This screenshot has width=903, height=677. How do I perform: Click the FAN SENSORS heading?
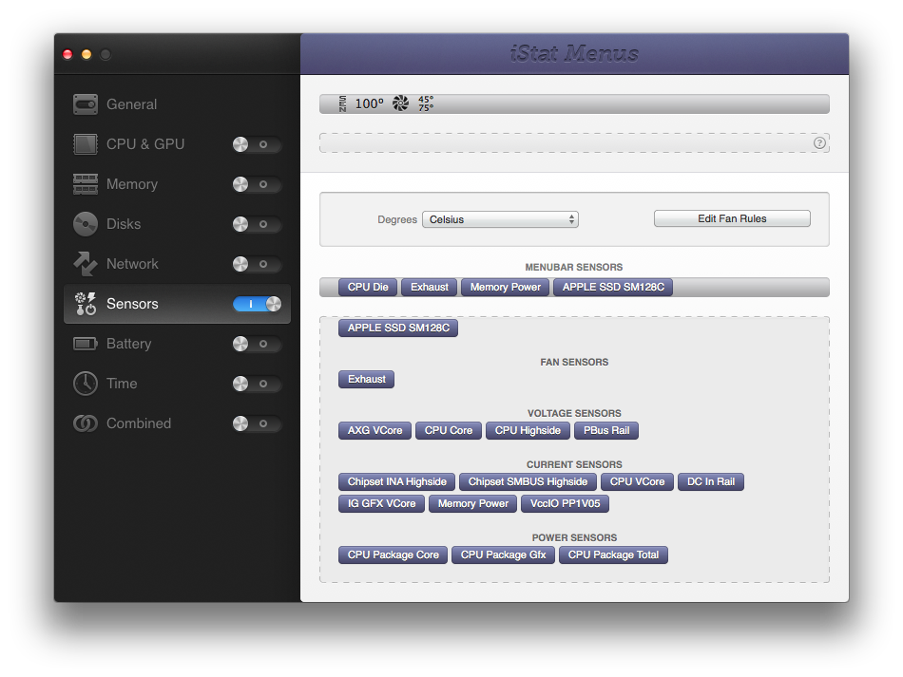[x=574, y=362]
